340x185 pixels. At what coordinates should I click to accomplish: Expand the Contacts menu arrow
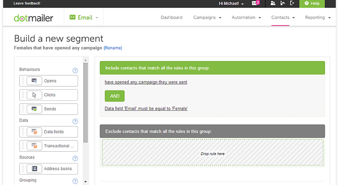tap(294, 18)
